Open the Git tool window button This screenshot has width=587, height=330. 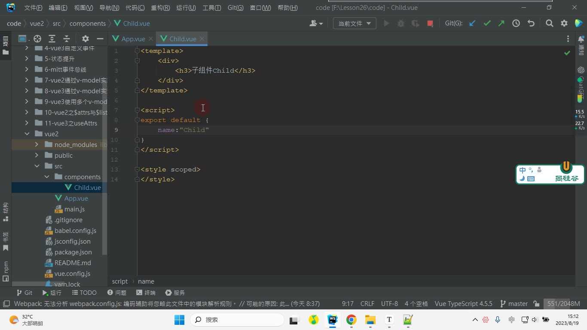pyautogui.click(x=24, y=293)
